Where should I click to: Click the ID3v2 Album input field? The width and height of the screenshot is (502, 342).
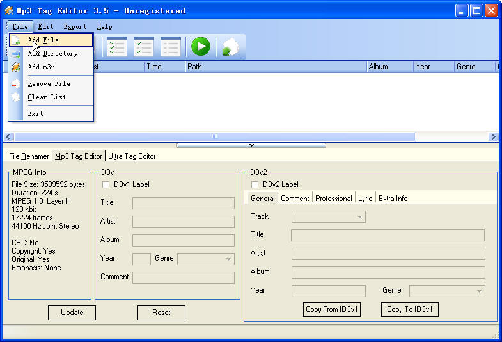click(388, 272)
